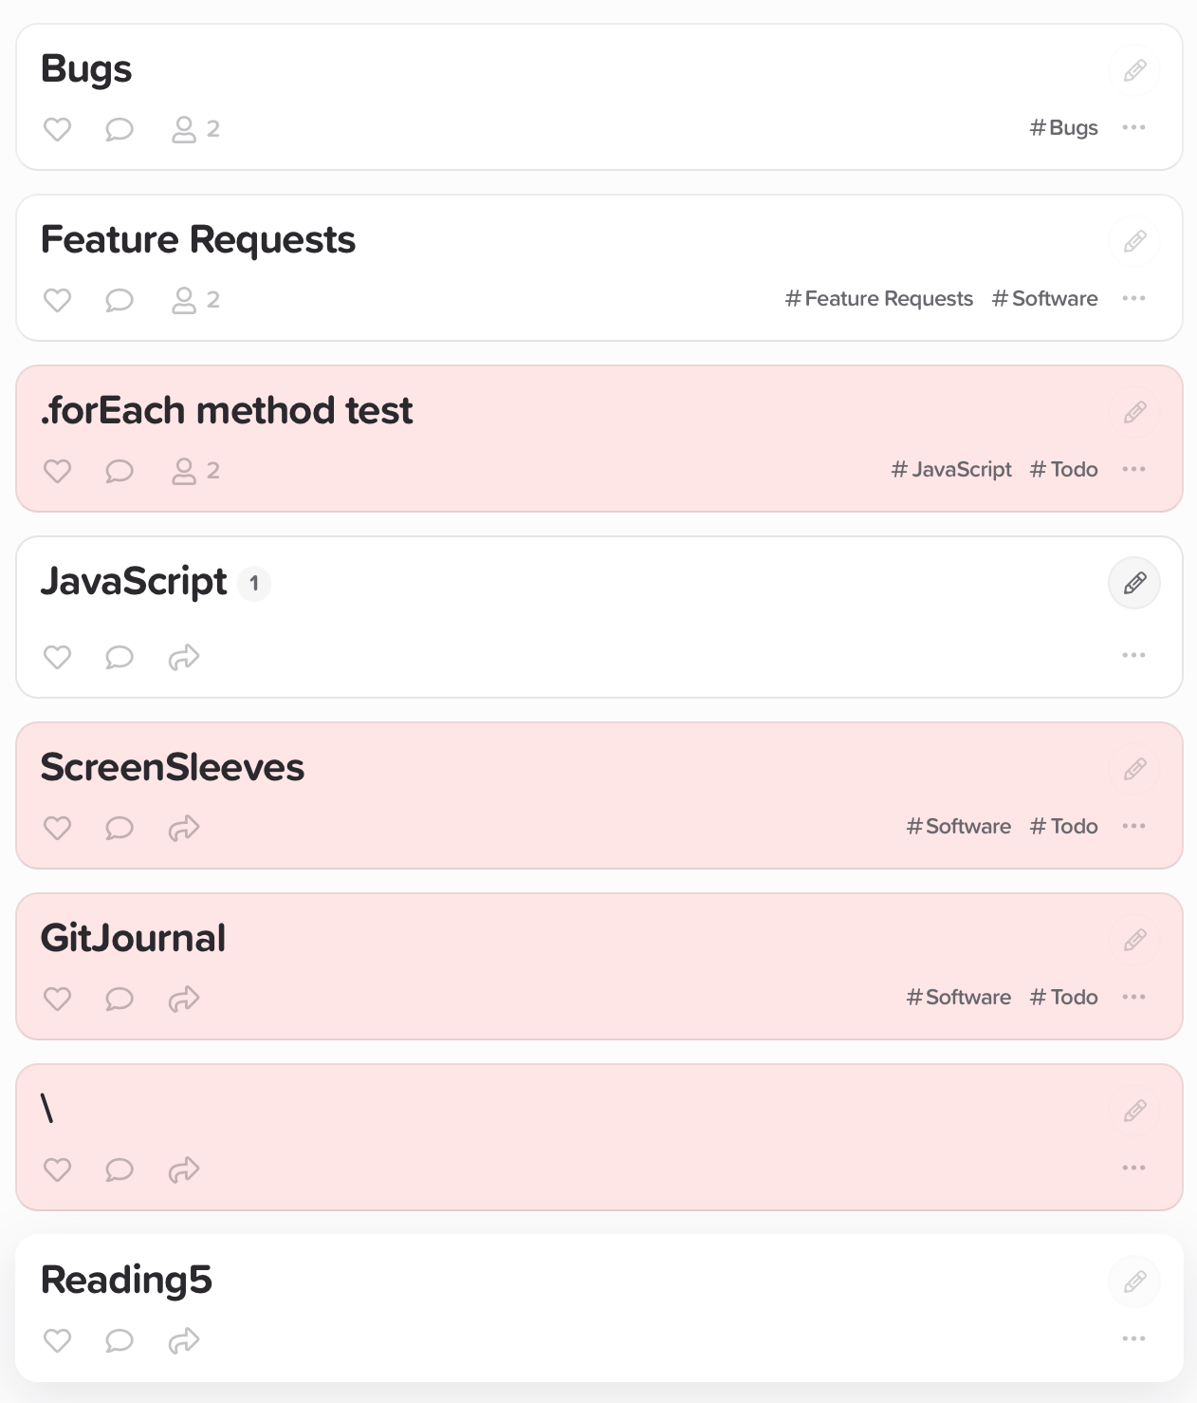The height and width of the screenshot is (1403, 1197).
Task: Select the #Todo tag on ScreenSleeves
Action: [1064, 826]
